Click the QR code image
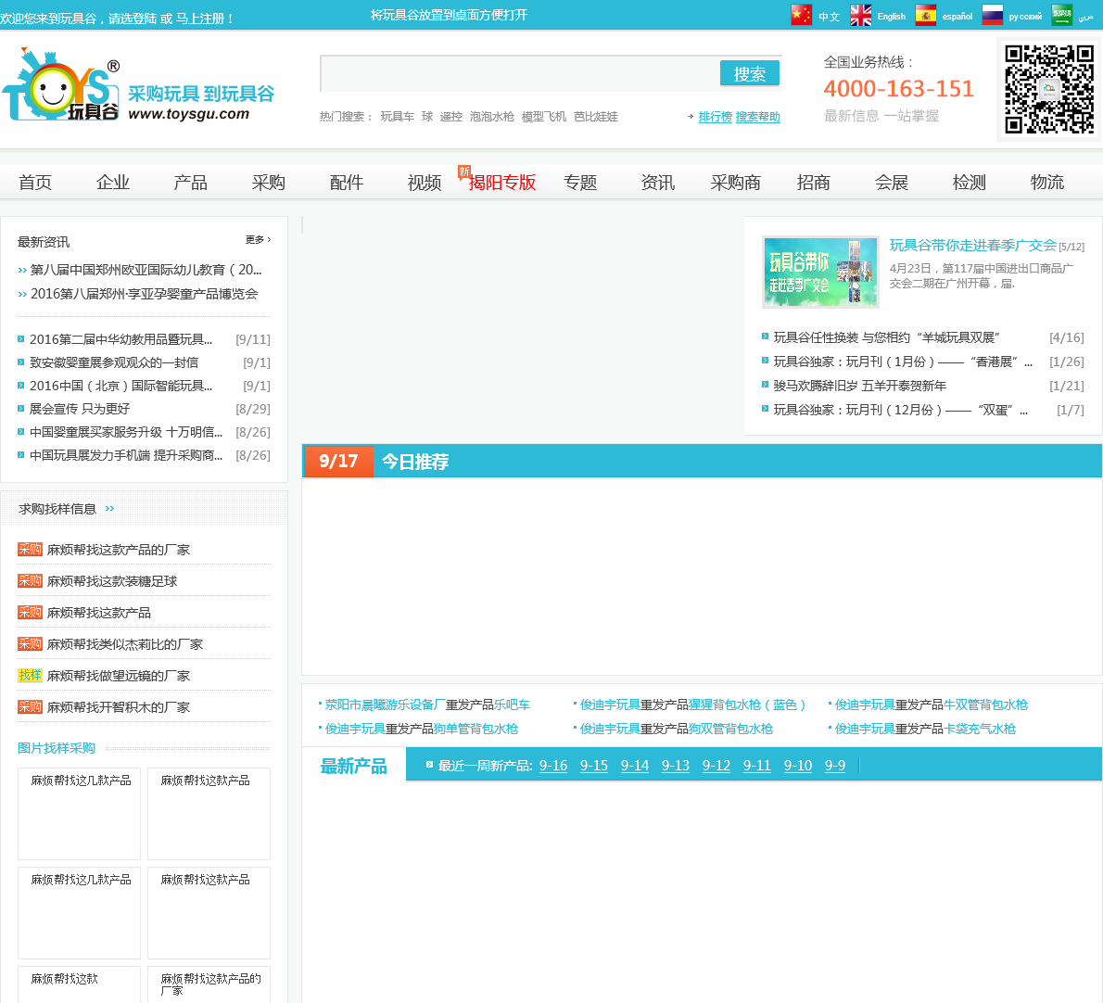Viewport: 1103px width, 1003px height. click(x=1049, y=89)
